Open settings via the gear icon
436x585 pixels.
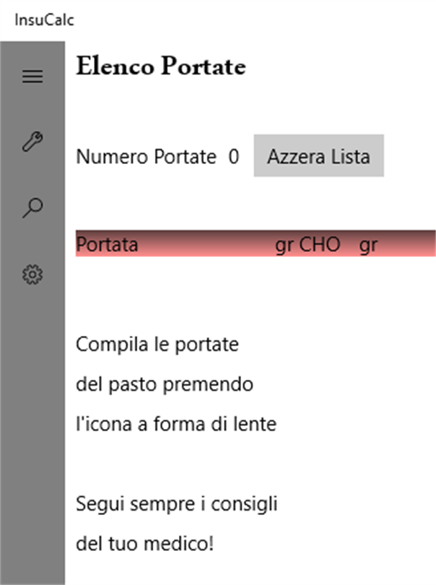(32, 274)
